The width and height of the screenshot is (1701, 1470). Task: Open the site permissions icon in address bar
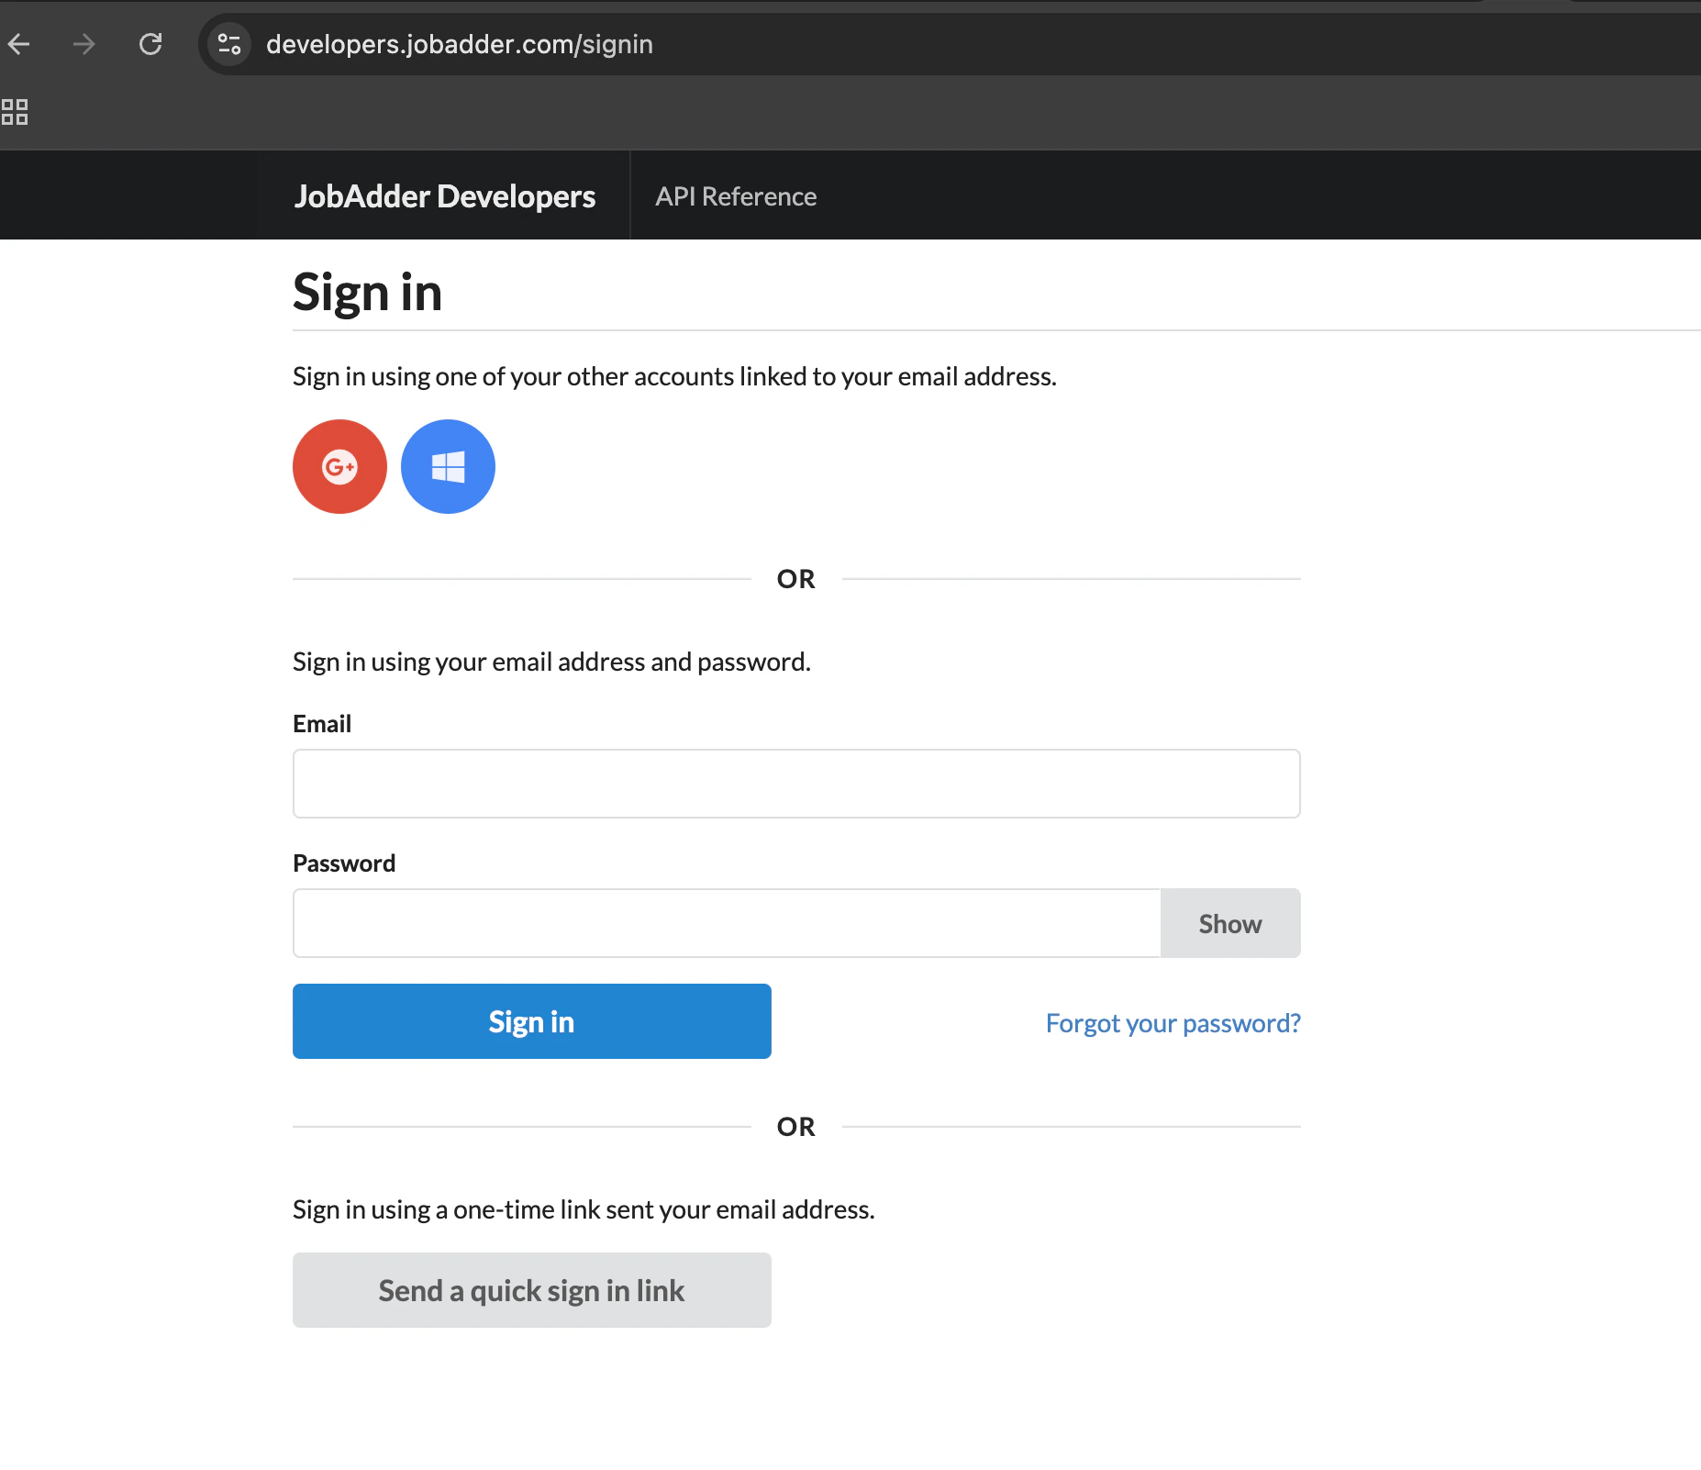[x=228, y=43]
